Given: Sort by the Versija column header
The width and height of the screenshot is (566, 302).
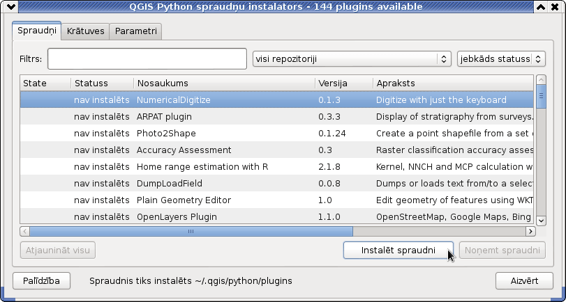Looking at the screenshot, I should pyautogui.click(x=344, y=83).
